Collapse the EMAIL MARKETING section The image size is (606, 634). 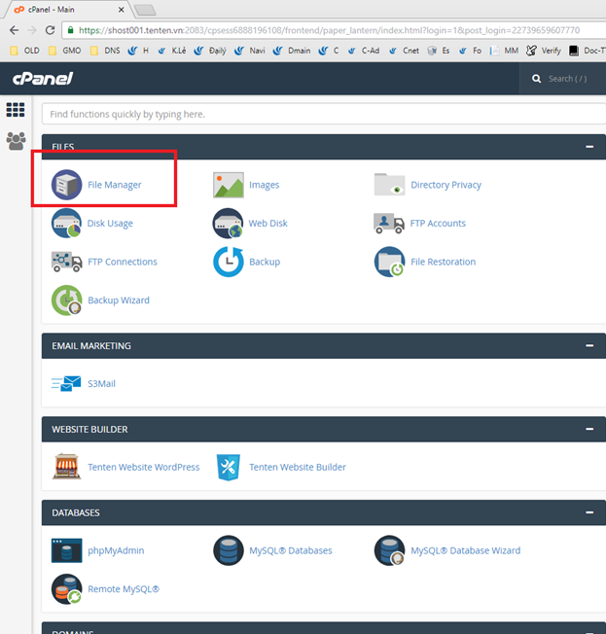point(589,345)
